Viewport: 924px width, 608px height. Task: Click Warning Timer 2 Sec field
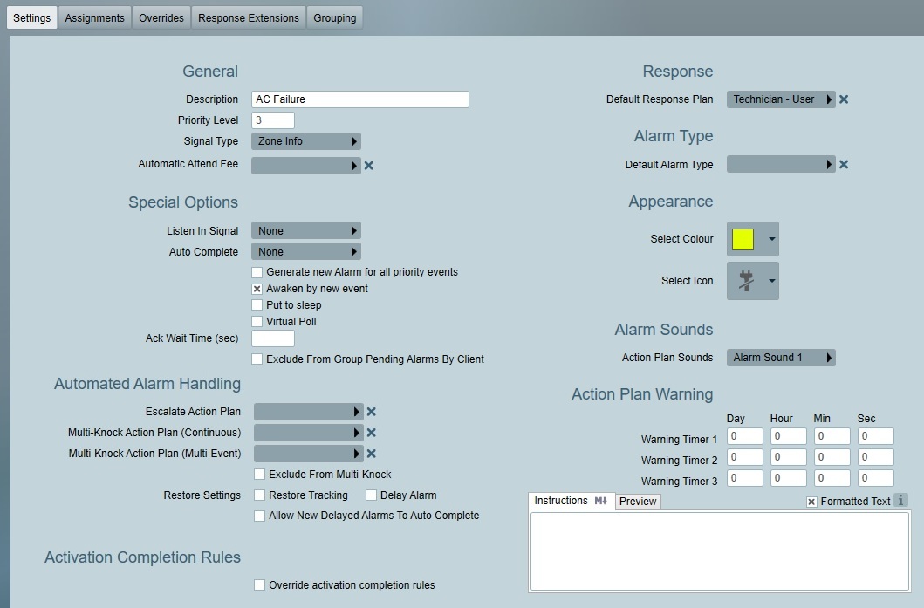pyautogui.click(x=876, y=457)
